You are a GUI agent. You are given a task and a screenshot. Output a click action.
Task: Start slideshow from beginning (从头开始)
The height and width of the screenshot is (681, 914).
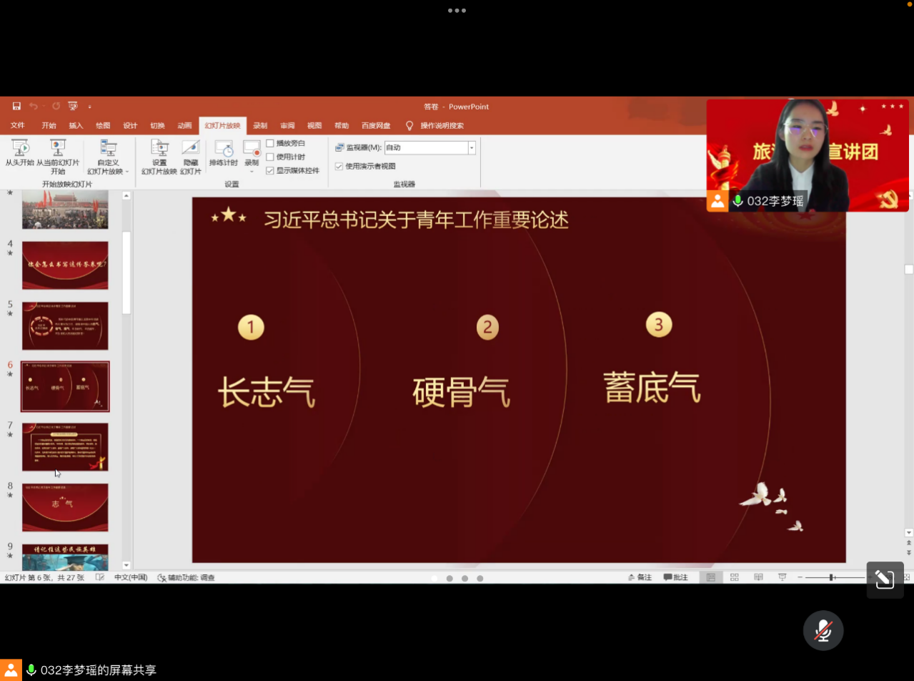[20, 149]
